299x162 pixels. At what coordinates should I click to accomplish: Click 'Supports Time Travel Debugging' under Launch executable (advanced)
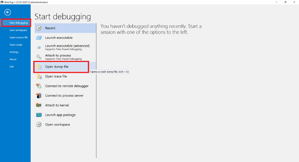tap(63, 49)
